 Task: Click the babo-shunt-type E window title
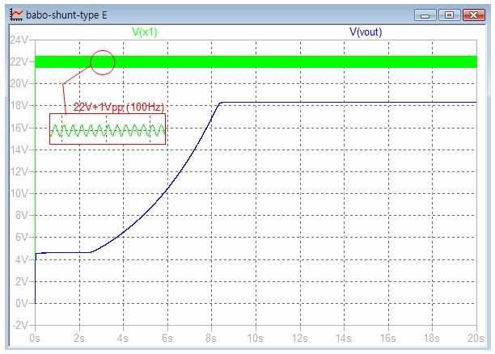tap(66, 15)
